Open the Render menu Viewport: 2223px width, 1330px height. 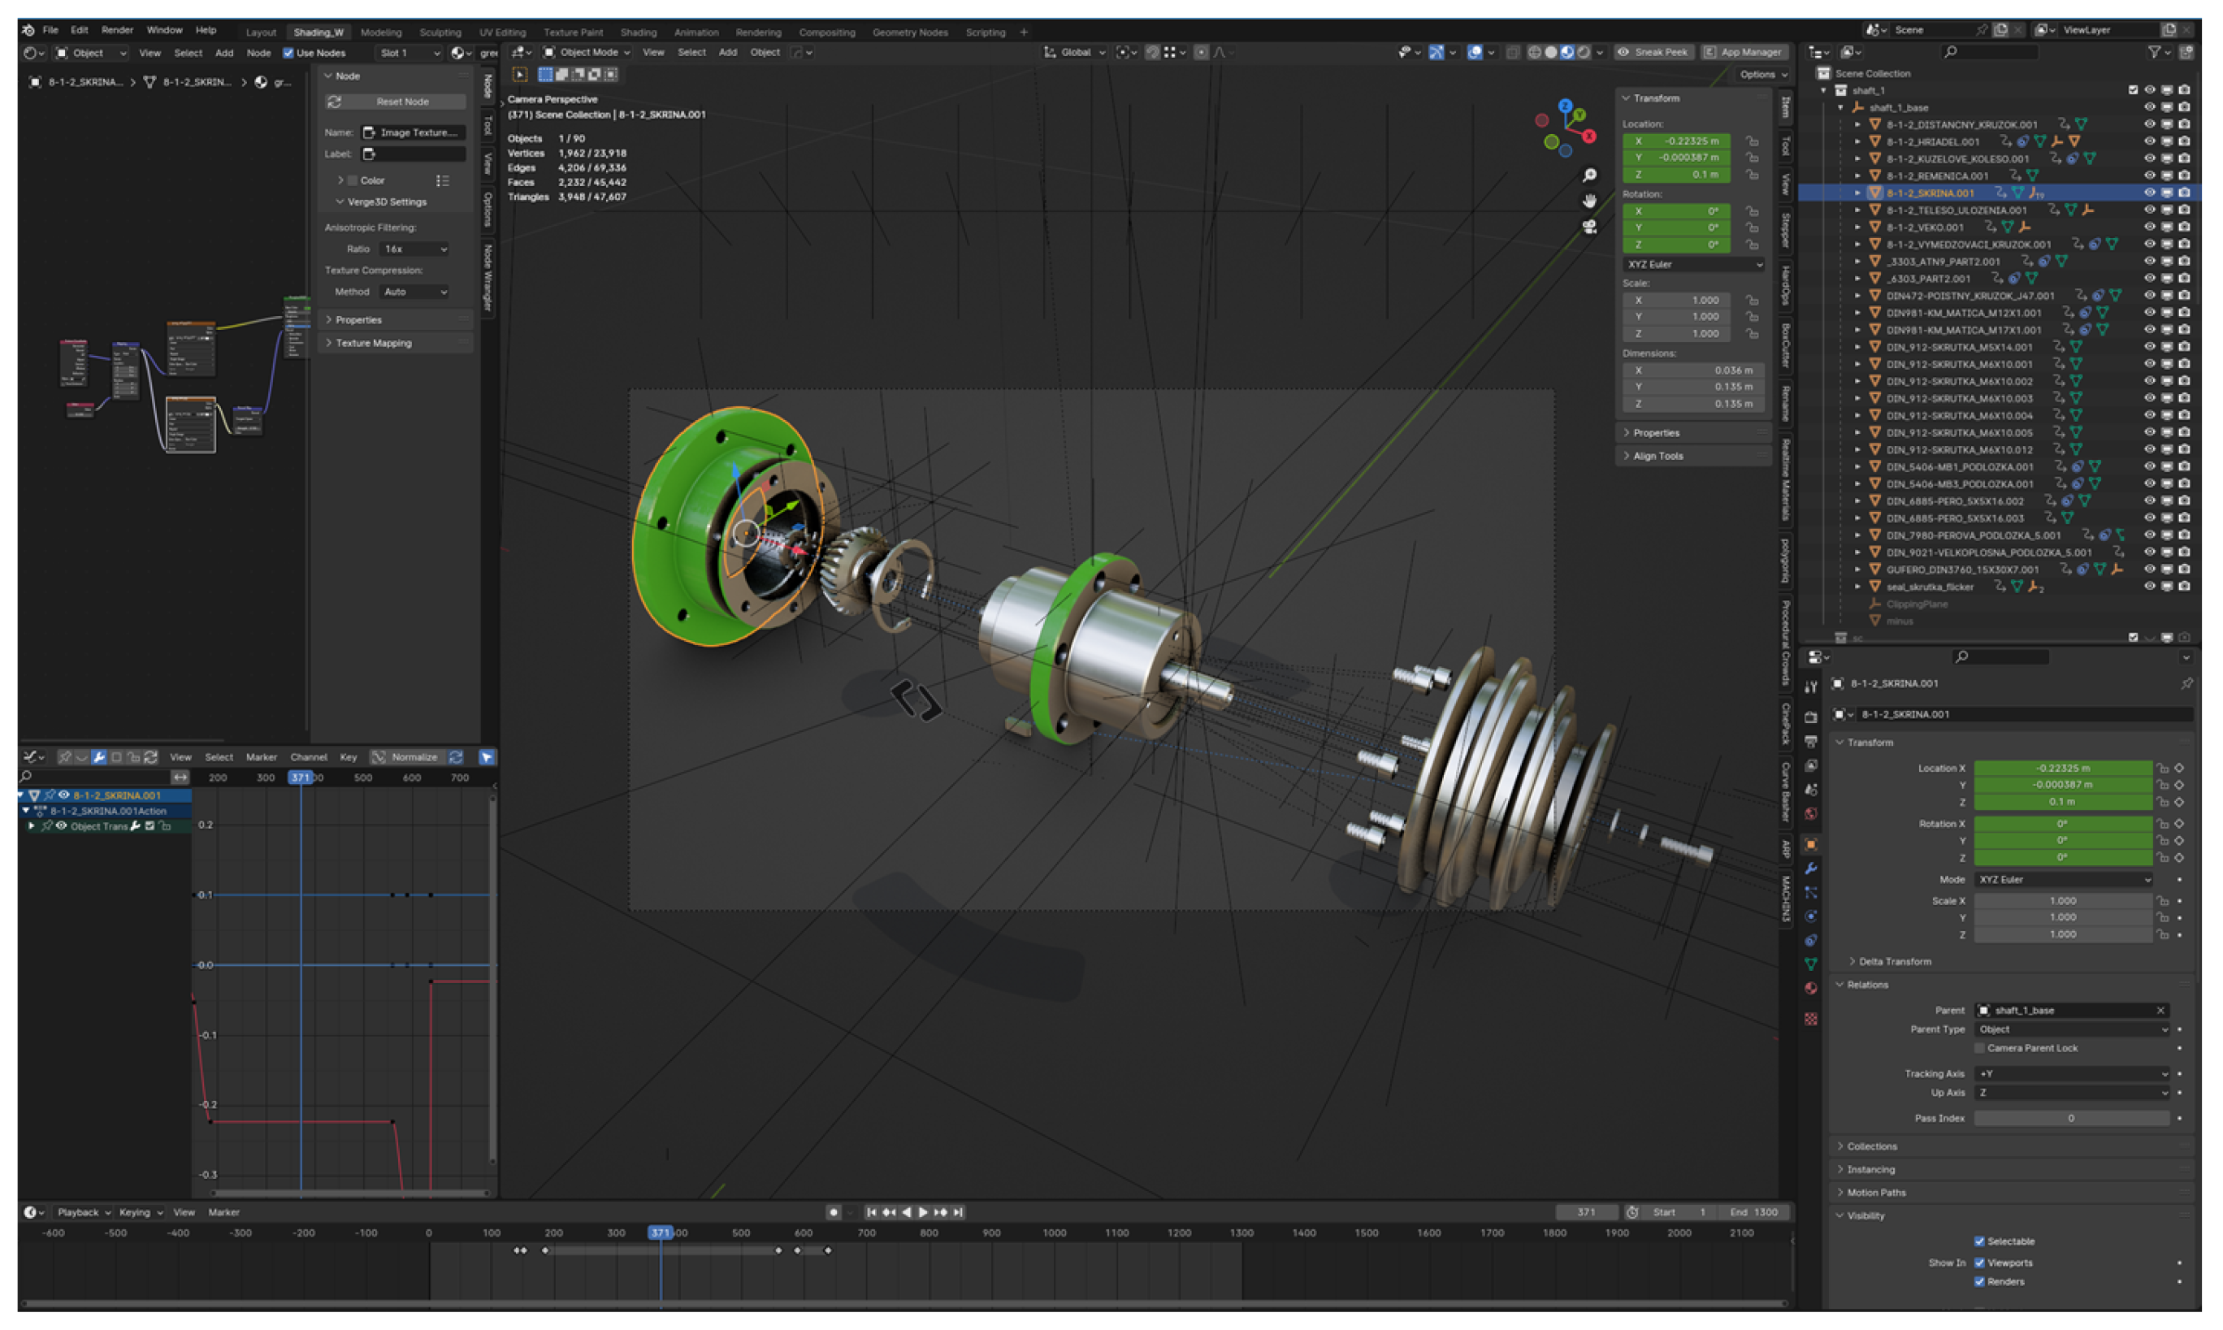116,29
